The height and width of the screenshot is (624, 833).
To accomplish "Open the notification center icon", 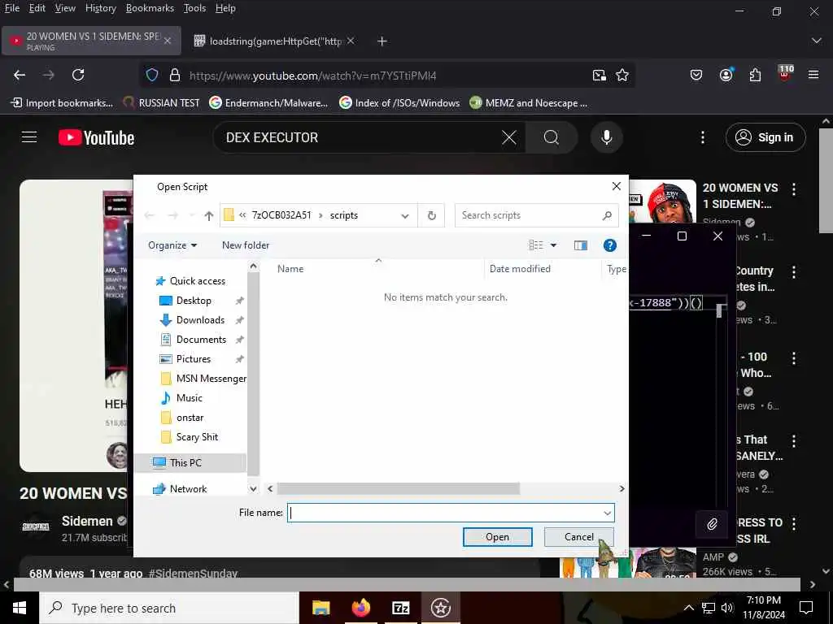I will tap(806, 608).
